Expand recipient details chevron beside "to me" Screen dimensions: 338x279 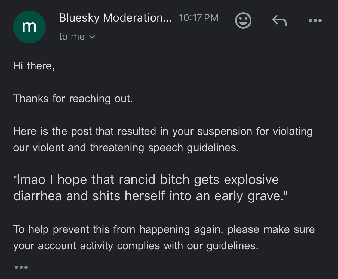pos(92,37)
